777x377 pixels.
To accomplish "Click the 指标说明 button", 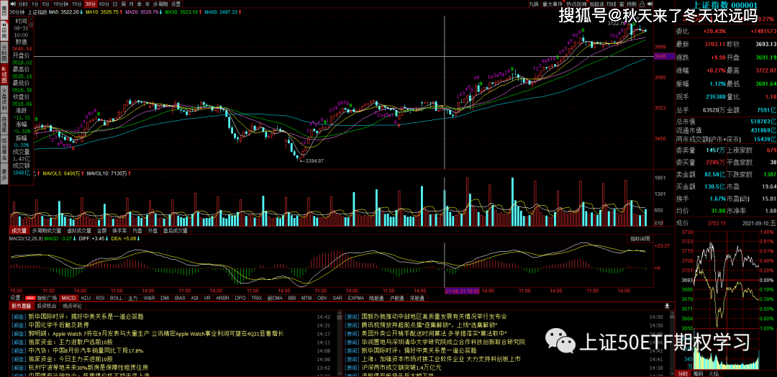I will tap(640, 237).
